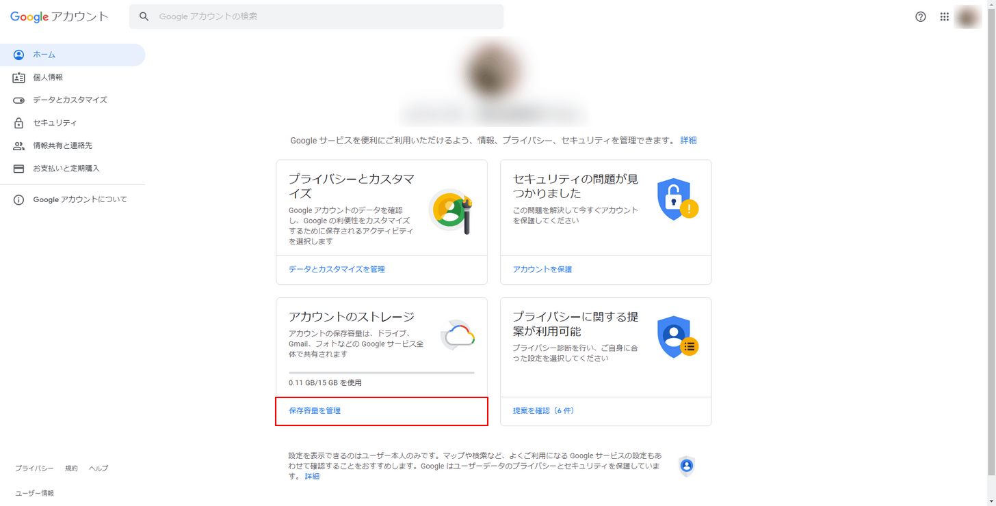
Task: Click the info icon beside Google アカウントについて
Action: tap(18, 199)
